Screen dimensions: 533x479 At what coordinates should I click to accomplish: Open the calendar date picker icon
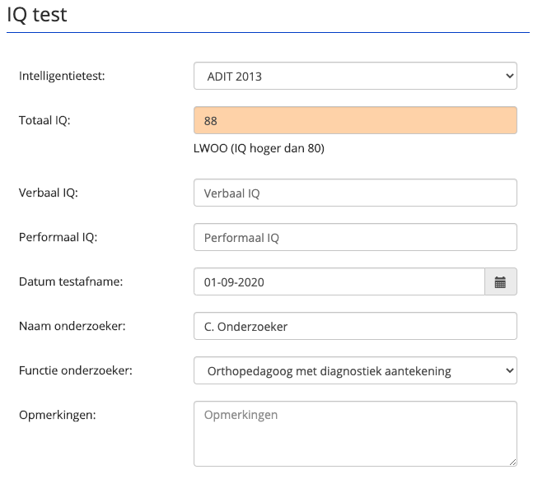tap(500, 281)
